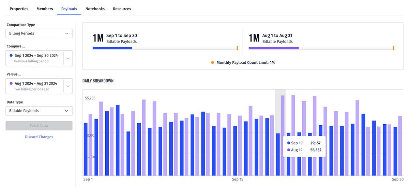
Task: Open the Comparison Type dropdown showing Billing Periods
Action: (39, 33)
